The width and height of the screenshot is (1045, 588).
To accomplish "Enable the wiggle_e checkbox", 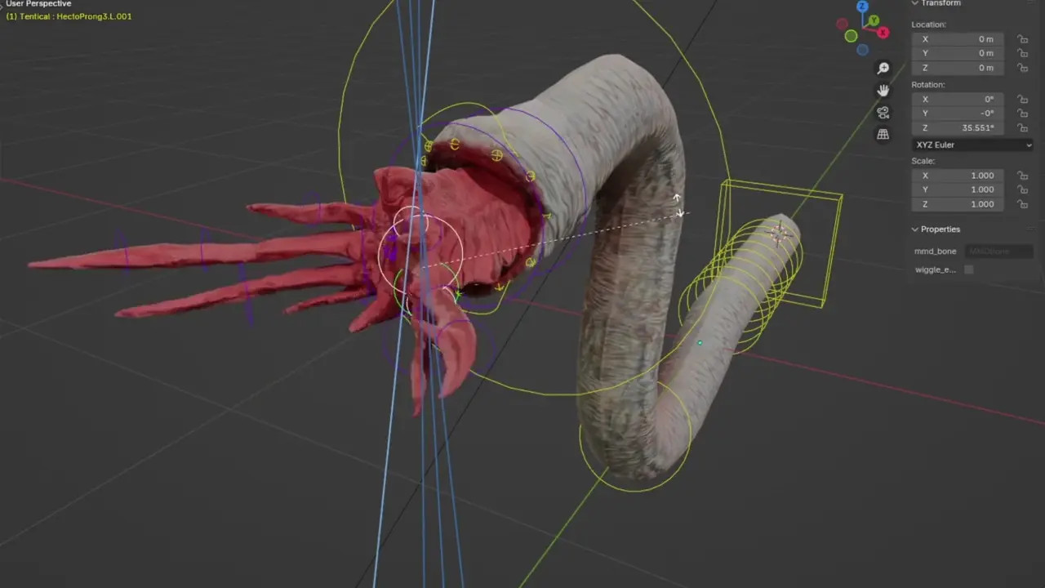I will click(968, 269).
